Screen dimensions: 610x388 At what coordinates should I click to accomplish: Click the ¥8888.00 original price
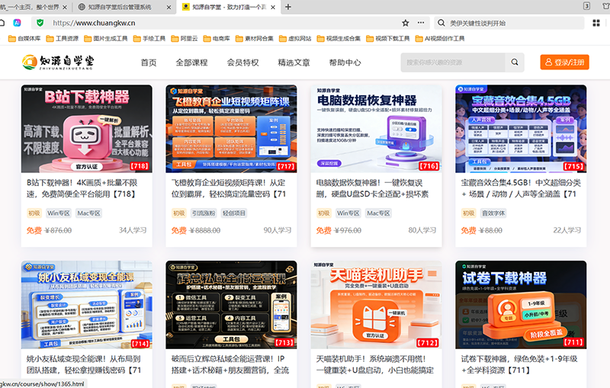204,230
